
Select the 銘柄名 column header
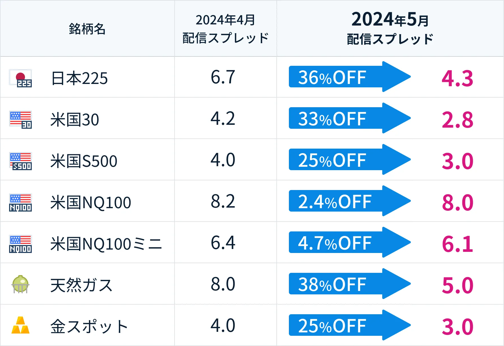click(x=87, y=29)
